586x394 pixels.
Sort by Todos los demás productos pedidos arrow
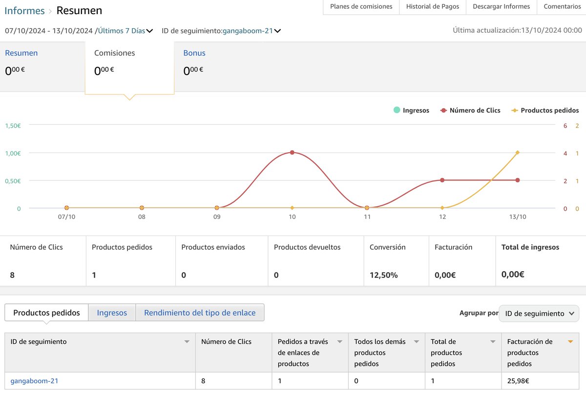tap(416, 342)
